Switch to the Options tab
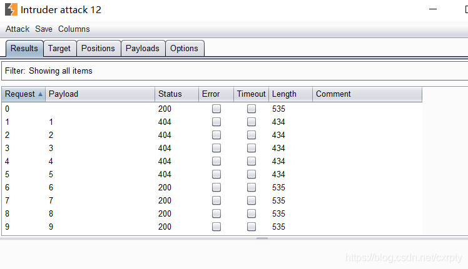The height and width of the screenshot is (269, 468). click(184, 48)
